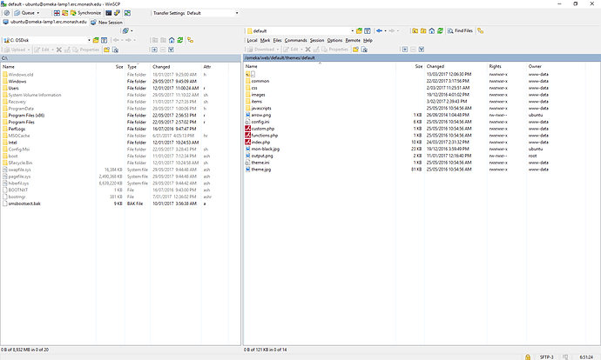This screenshot has height=360, width=601.
Task: Click the SFTP-3 protocol status indicator
Action: coord(547,357)
